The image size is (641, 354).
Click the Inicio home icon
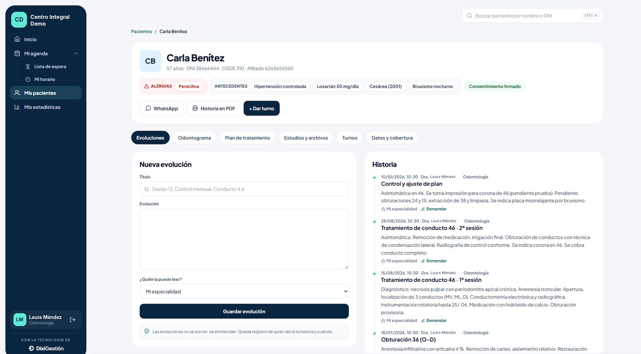coord(17,39)
